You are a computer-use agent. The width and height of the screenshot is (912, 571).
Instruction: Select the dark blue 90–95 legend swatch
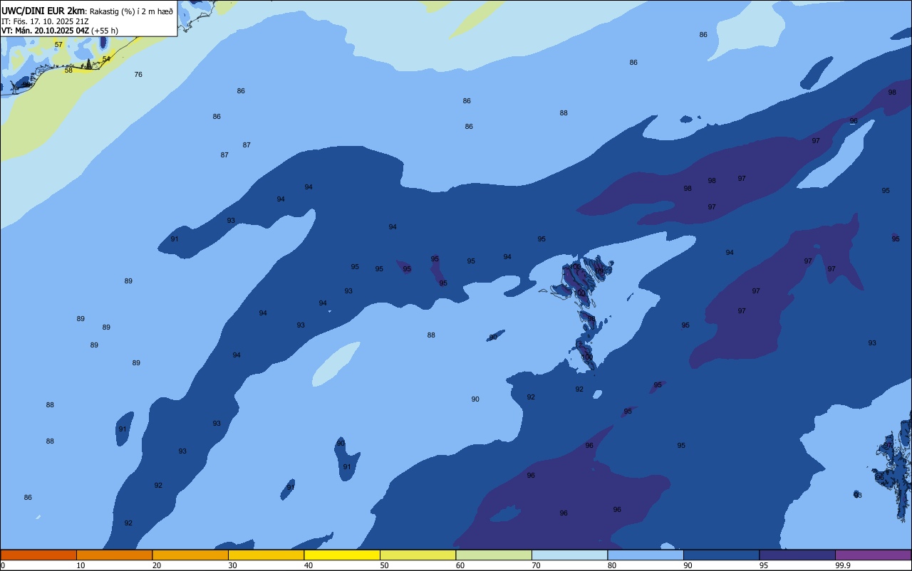coord(721,555)
